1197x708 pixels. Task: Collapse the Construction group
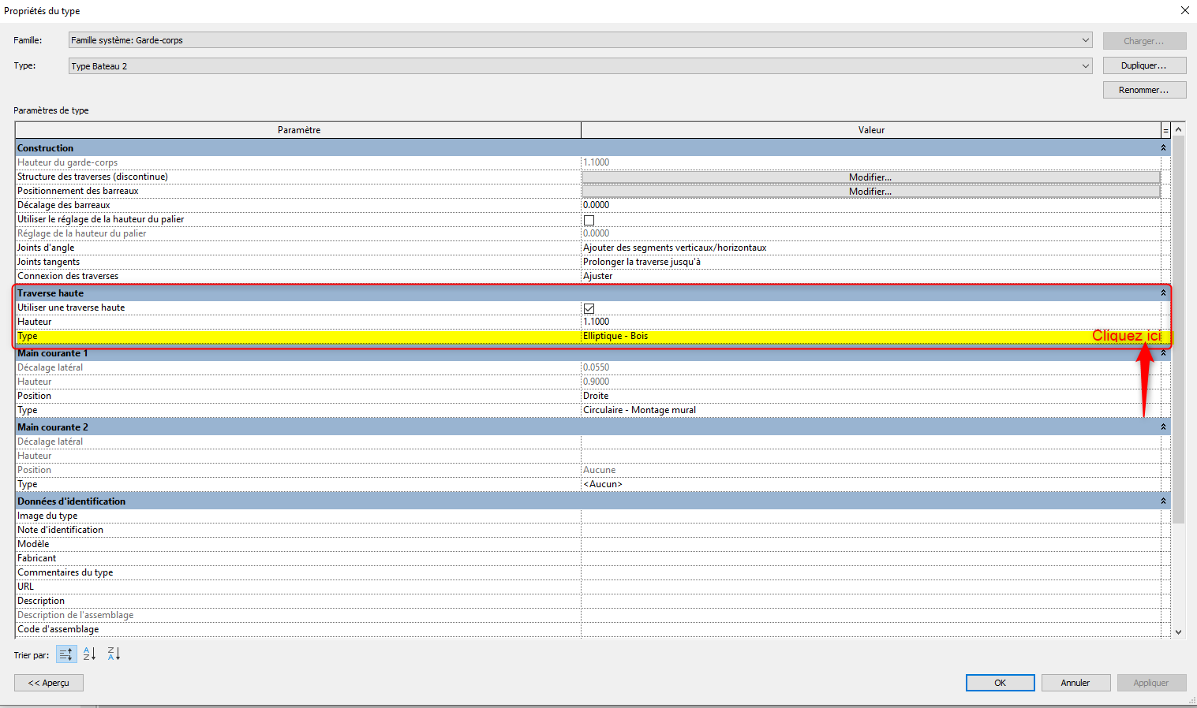pos(1163,148)
